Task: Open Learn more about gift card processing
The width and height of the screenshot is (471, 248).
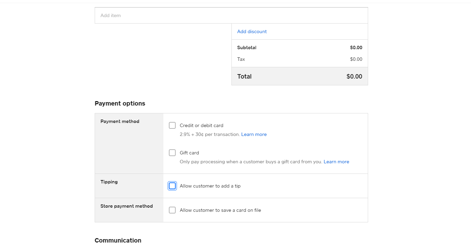Action: pyautogui.click(x=336, y=162)
